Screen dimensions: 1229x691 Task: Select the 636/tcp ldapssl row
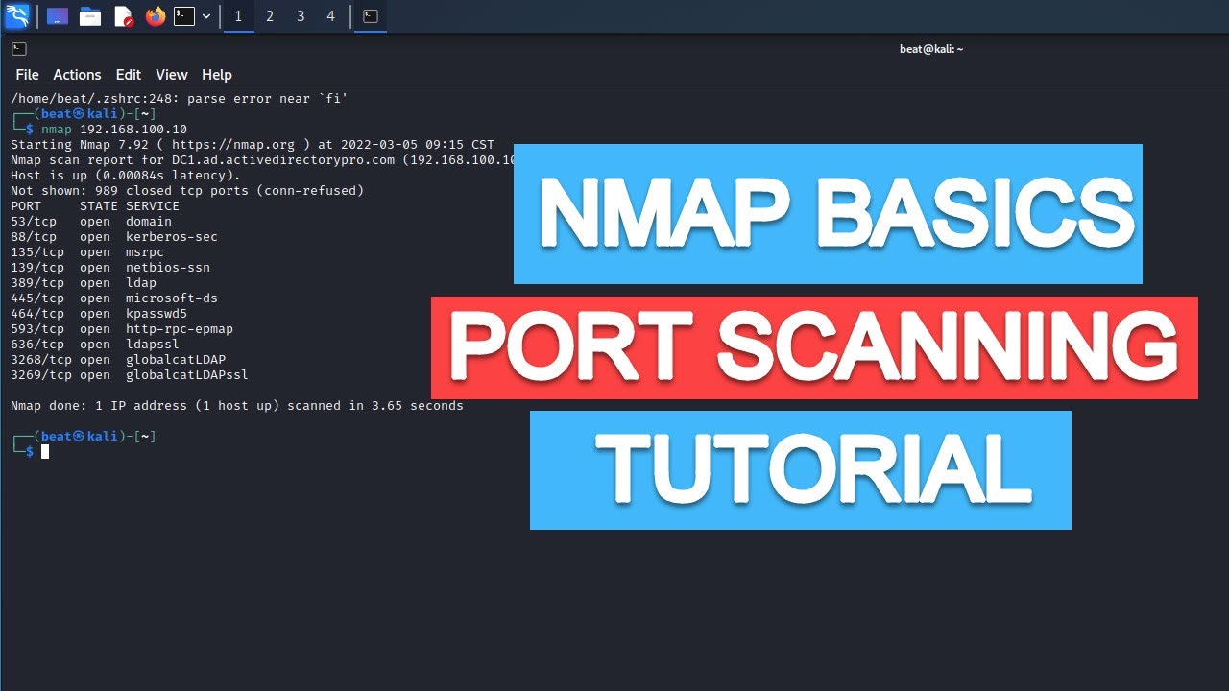[95, 345]
